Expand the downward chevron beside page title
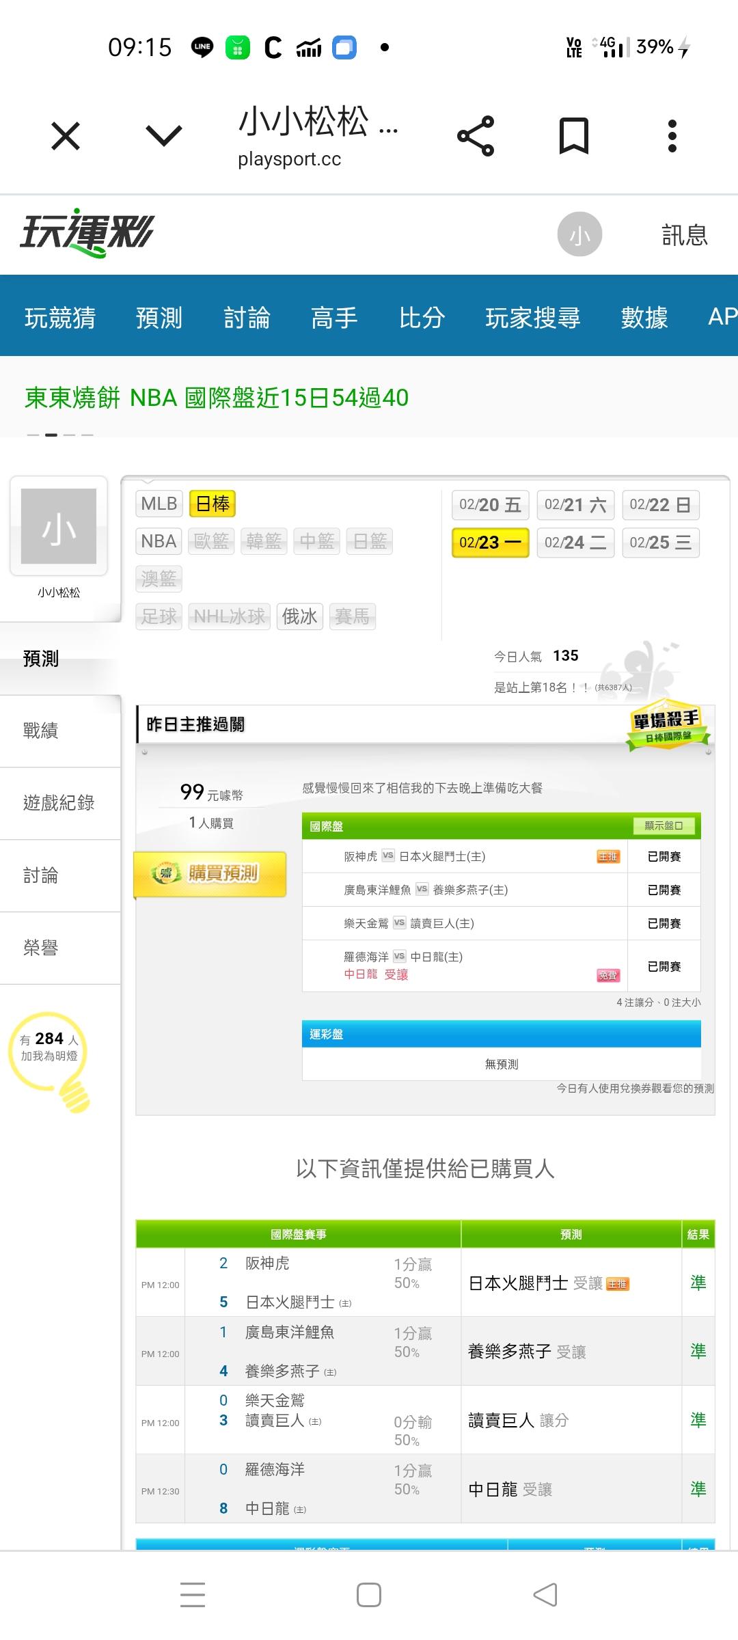 coord(164,135)
